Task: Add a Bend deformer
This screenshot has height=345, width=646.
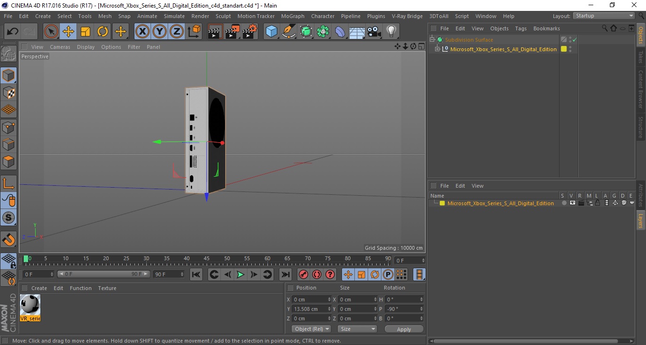Action: pos(340,32)
